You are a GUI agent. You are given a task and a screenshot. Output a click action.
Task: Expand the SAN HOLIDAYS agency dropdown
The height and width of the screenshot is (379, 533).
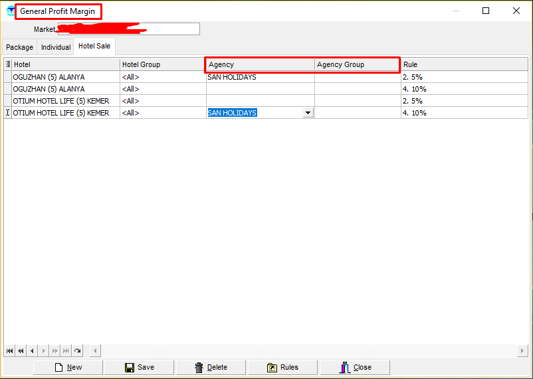pos(308,113)
